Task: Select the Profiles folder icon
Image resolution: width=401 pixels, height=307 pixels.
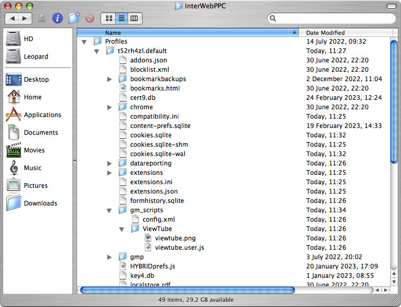Action: pos(98,41)
